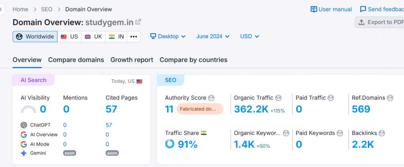Screen dimensions: 404x167
Task: Click the US flag beside Today, US
Action: pos(139,81)
